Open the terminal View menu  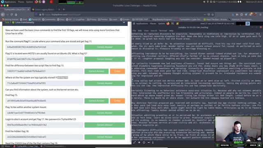(x=146, y=31)
